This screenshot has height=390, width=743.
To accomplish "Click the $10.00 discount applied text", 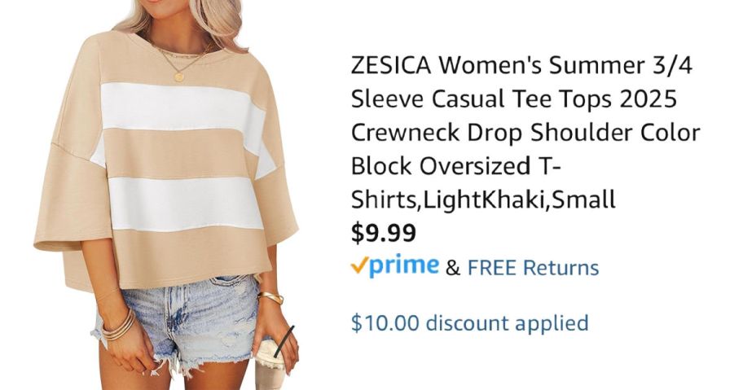I will (x=469, y=323).
